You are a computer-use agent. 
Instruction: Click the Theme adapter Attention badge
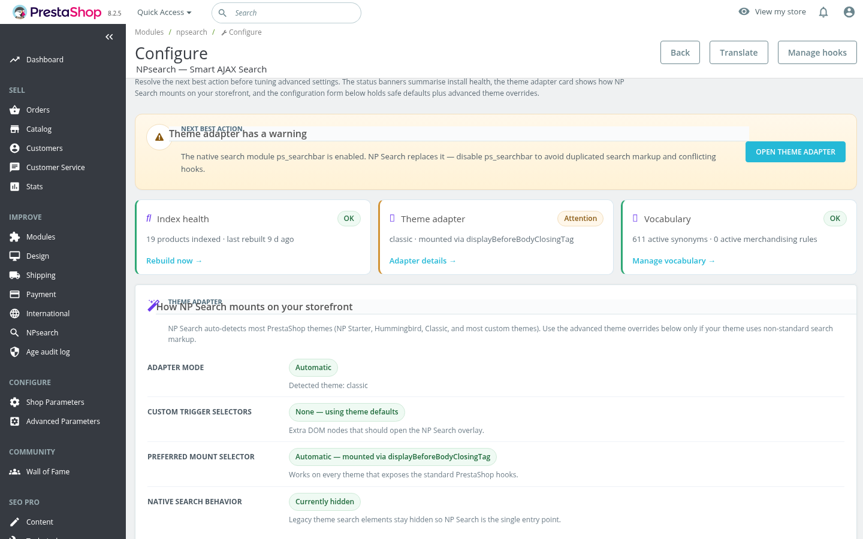[x=580, y=219]
